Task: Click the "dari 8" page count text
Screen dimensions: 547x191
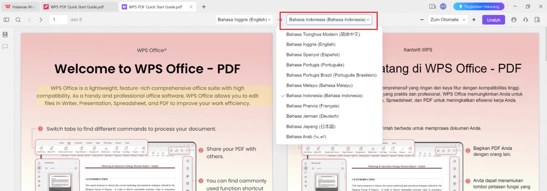Action: point(76,19)
